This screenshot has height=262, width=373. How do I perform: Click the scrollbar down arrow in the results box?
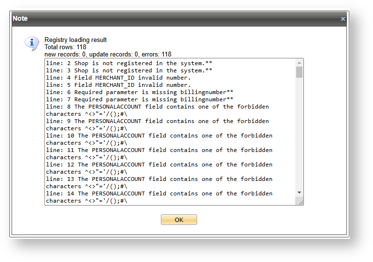tap(299, 193)
